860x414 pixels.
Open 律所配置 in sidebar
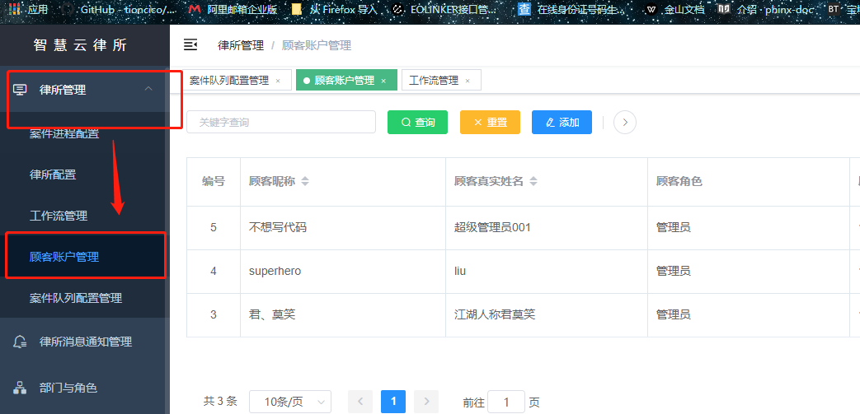click(53, 174)
